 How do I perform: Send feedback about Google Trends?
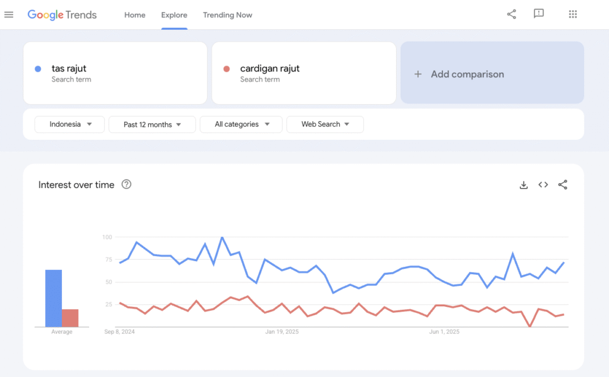tap(539, 14)
